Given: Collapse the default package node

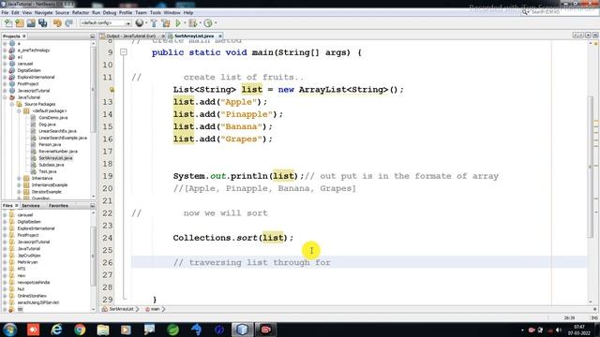Looking at the screenshot, I should pos(19,111).
